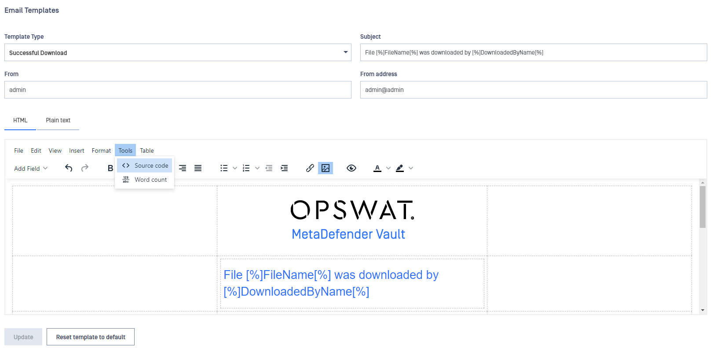
Task: Switch to the HTML tab
Action: pyautogui.click(x=20, y=120)
